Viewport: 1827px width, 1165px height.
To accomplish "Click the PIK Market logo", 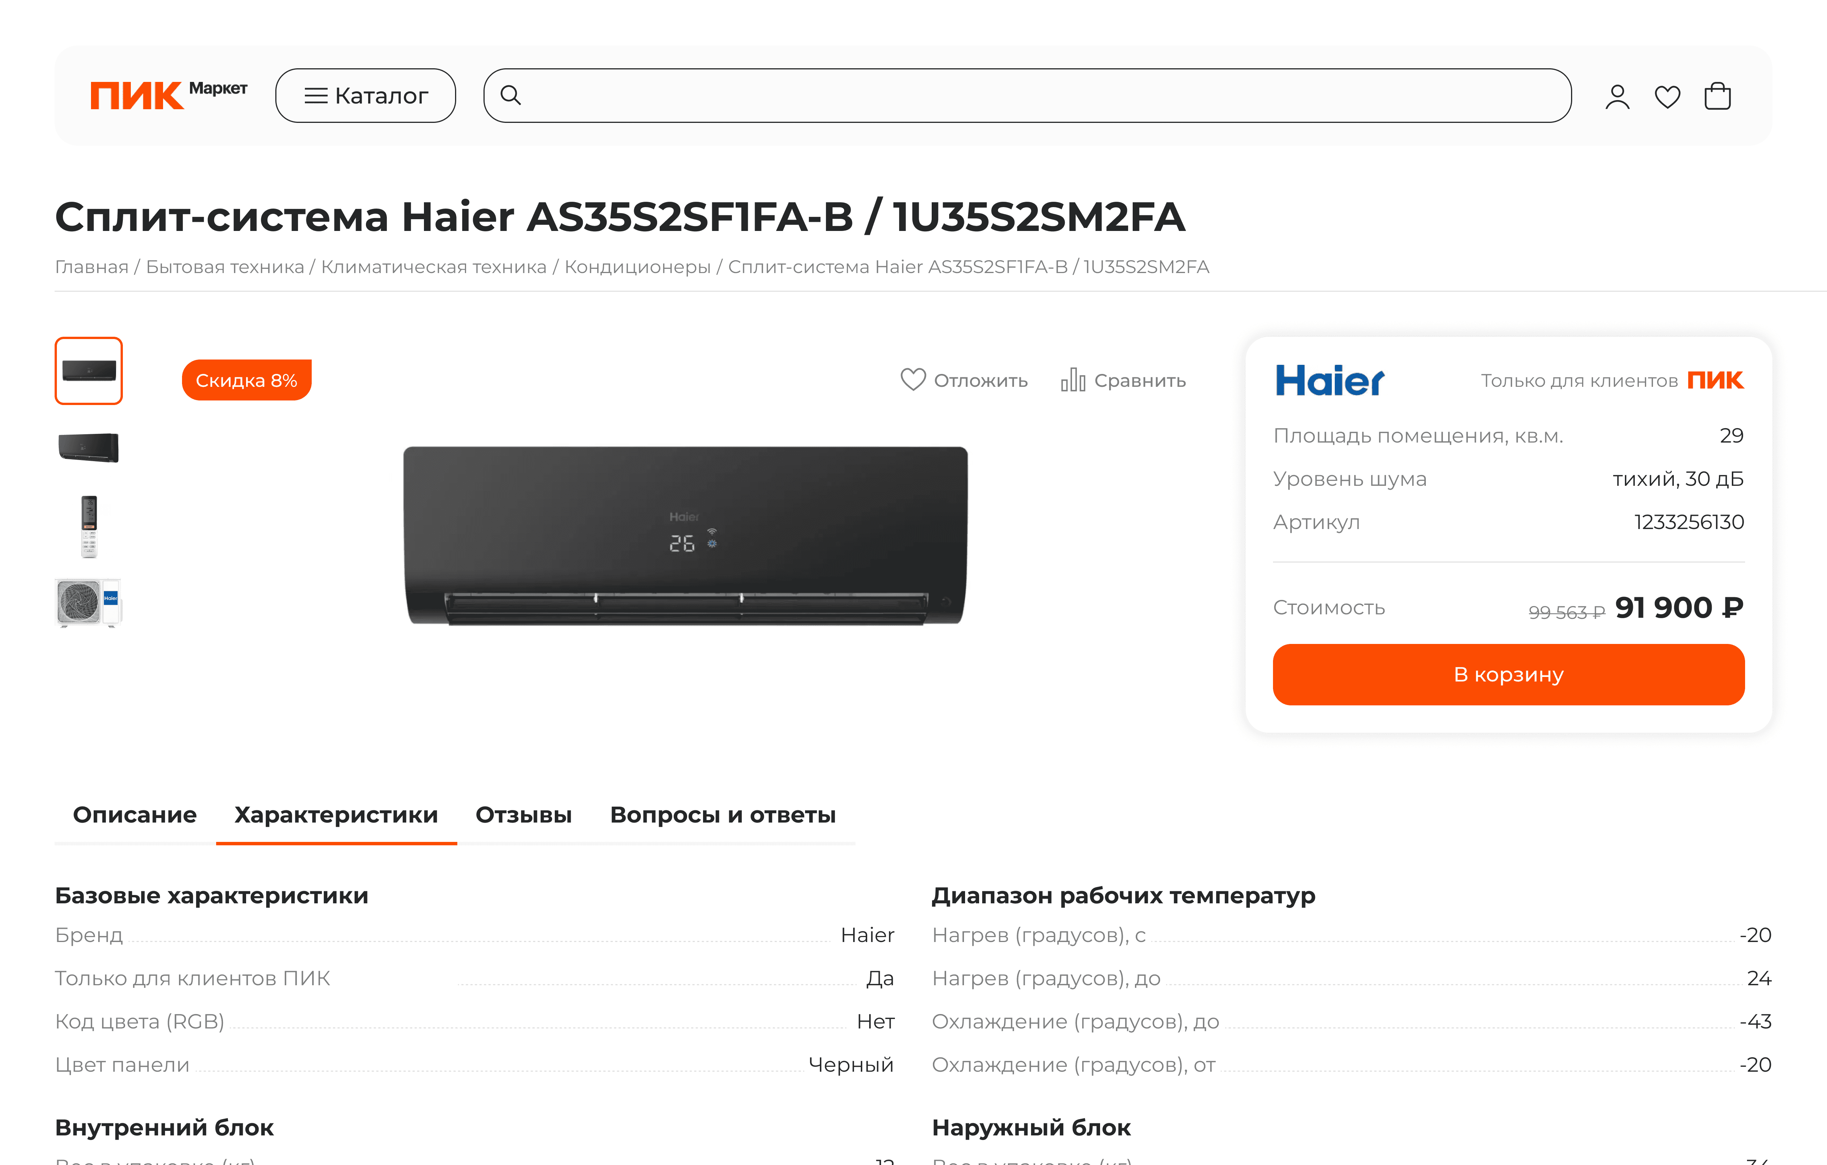I will pos(168,96).
